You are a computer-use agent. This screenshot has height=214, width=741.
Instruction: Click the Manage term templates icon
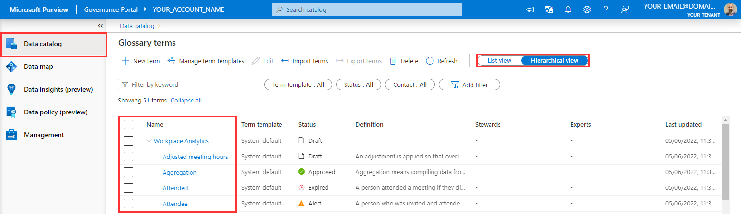(x=172, y=61)
